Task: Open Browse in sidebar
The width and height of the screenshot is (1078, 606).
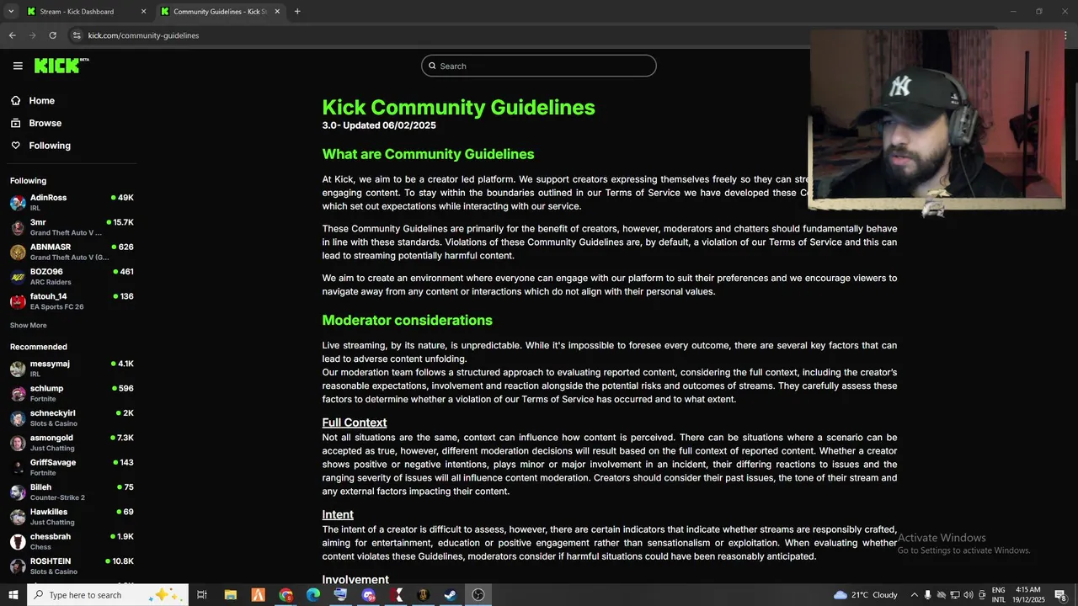Action: pyautogui.click(x=45, y=123)
